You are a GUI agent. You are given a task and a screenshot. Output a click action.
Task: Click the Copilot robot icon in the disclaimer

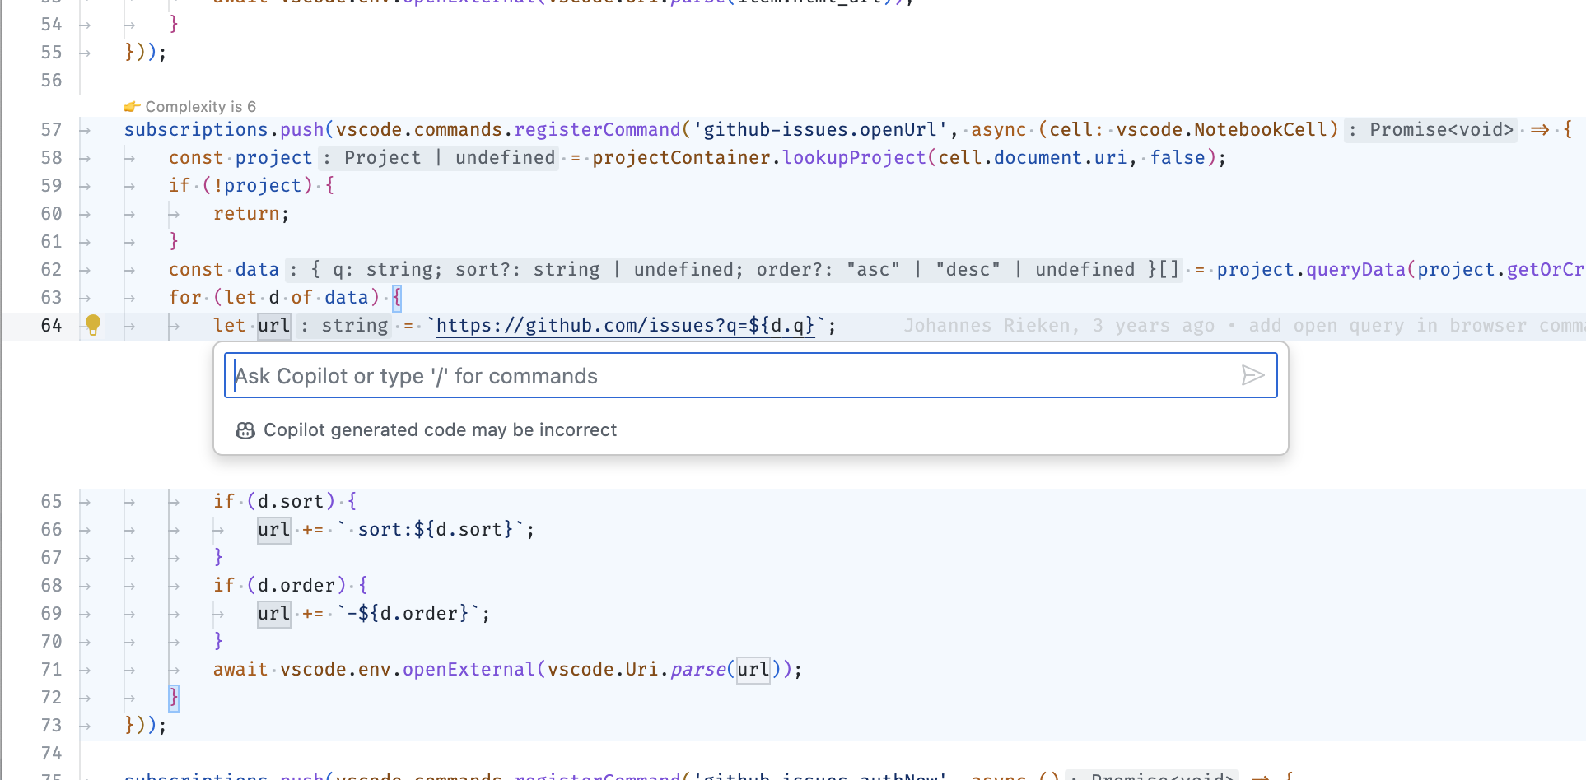[x=245, y=429]
